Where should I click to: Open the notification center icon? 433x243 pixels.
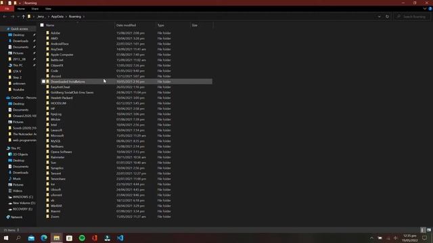click(x=424, y=238)
